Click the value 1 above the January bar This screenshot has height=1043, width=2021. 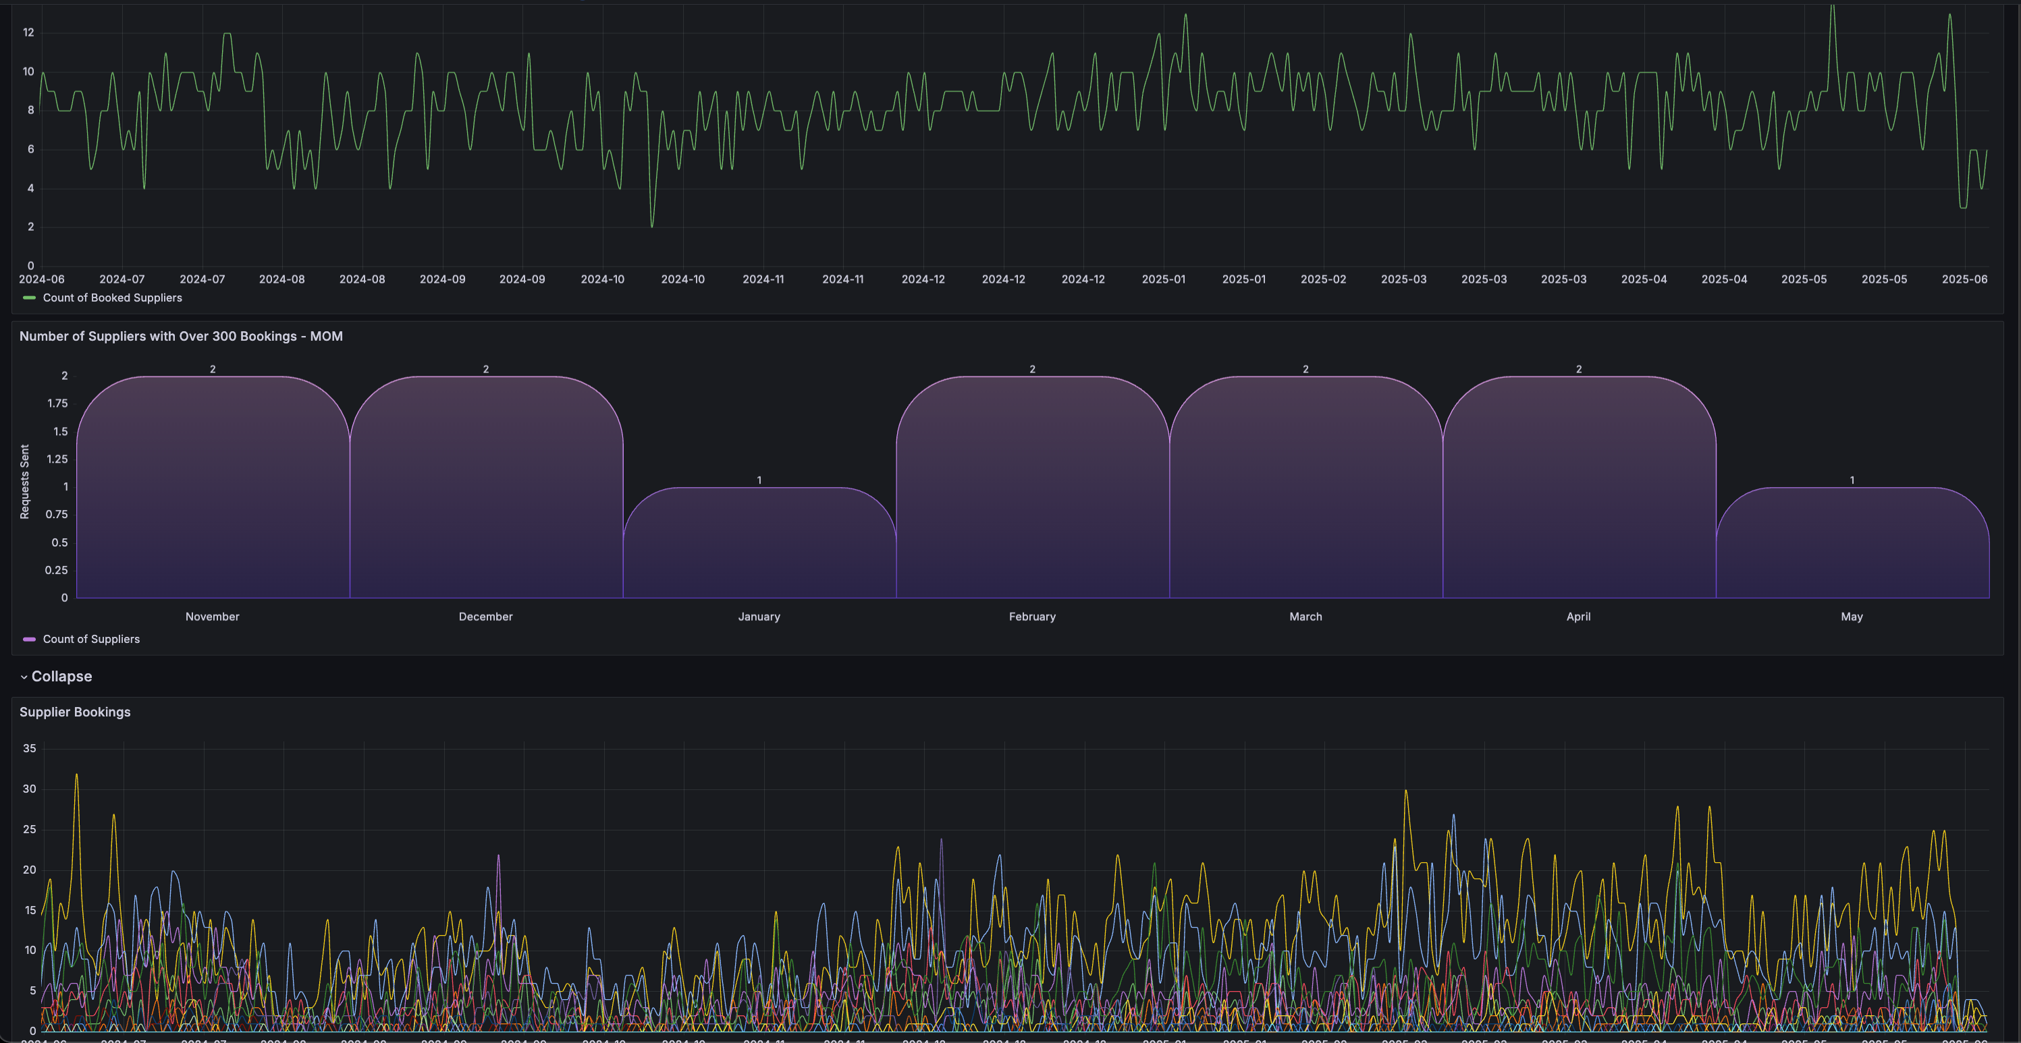(x=759, y=480)
